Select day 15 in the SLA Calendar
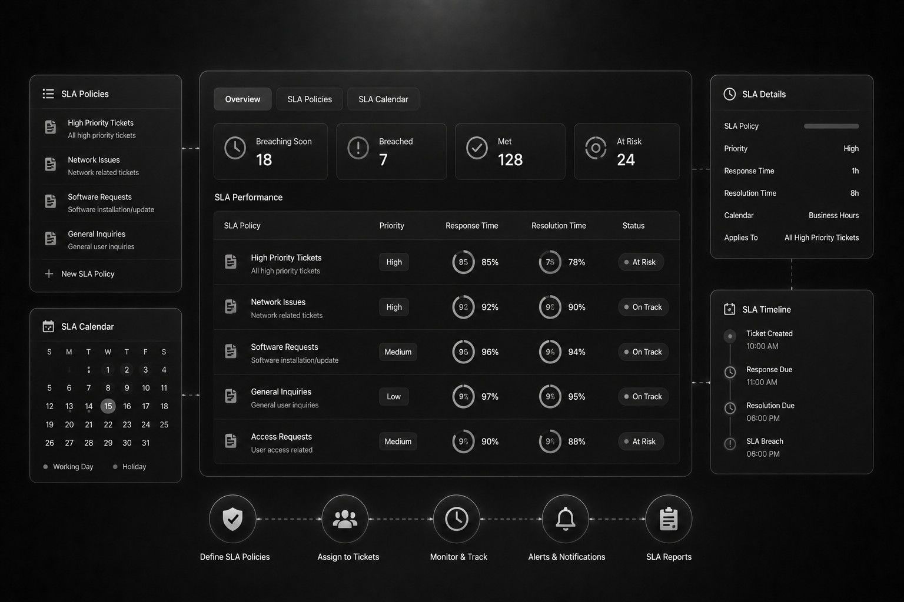This screenshot has width=904, height=602. click(108, 406)
